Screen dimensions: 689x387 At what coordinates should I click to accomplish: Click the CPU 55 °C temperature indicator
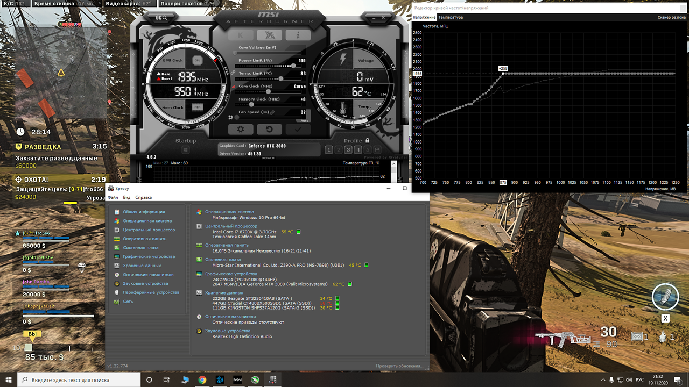(x=287, y=232)
